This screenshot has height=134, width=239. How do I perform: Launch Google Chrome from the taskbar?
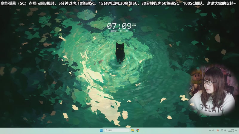[138, 130]
